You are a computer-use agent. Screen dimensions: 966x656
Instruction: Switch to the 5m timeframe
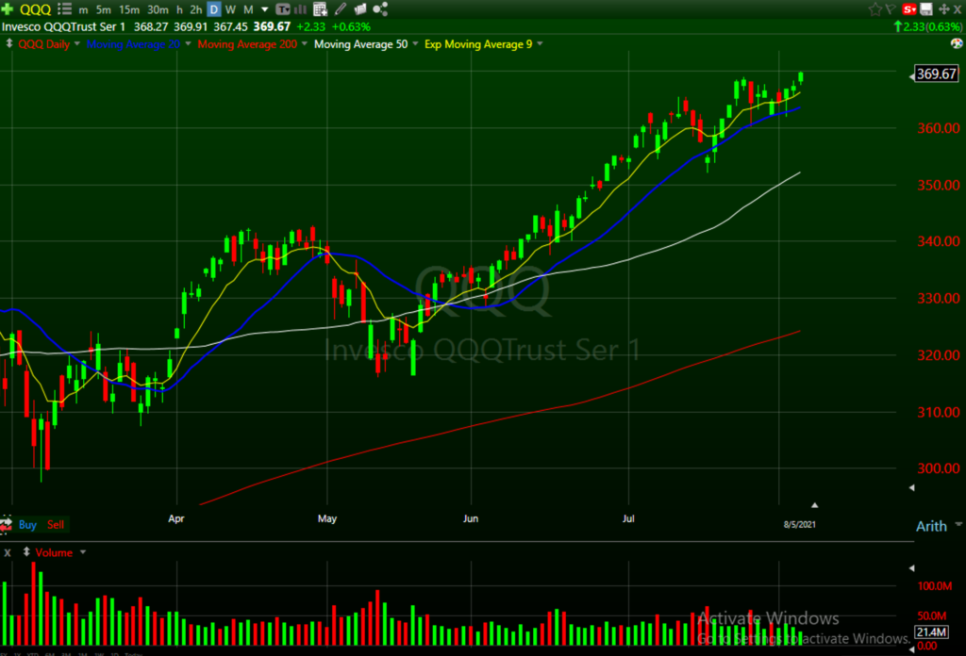coord(104,9)
